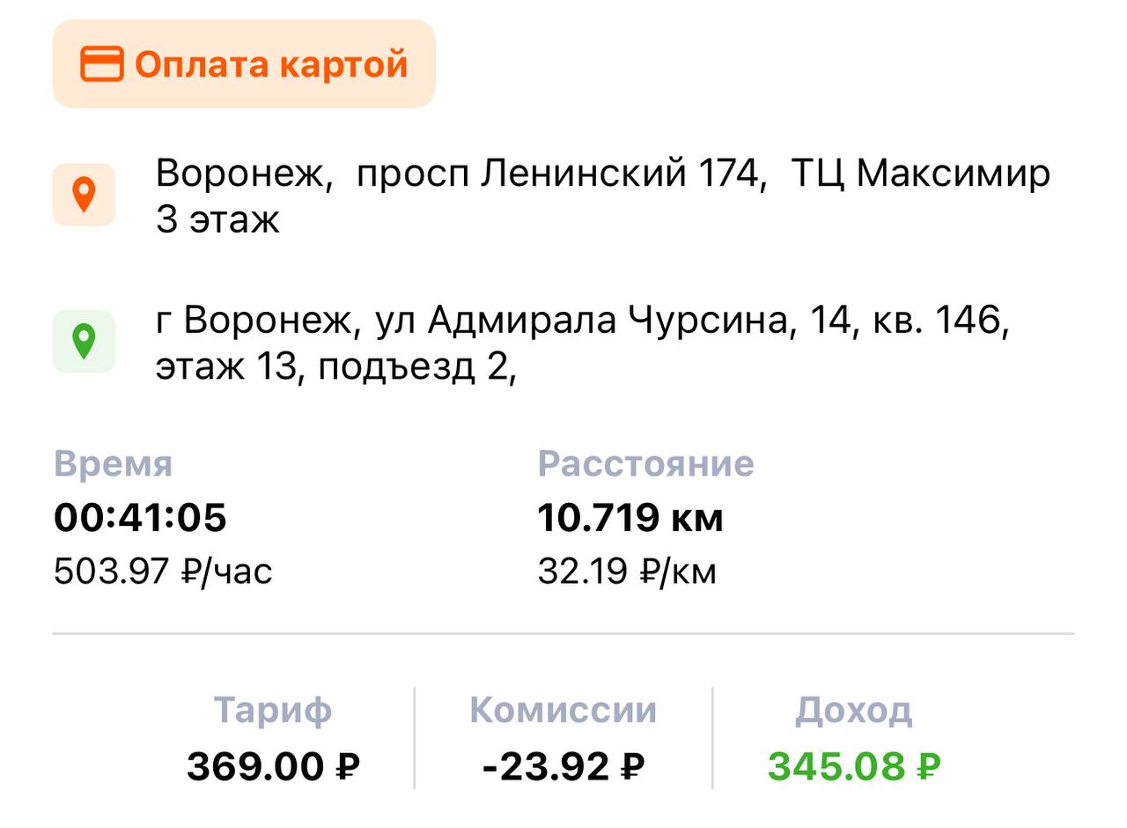This screenshot has width=1127, height=828.
Task: Click the text '3 этаж' in pickup address
Action: point(217,219)
